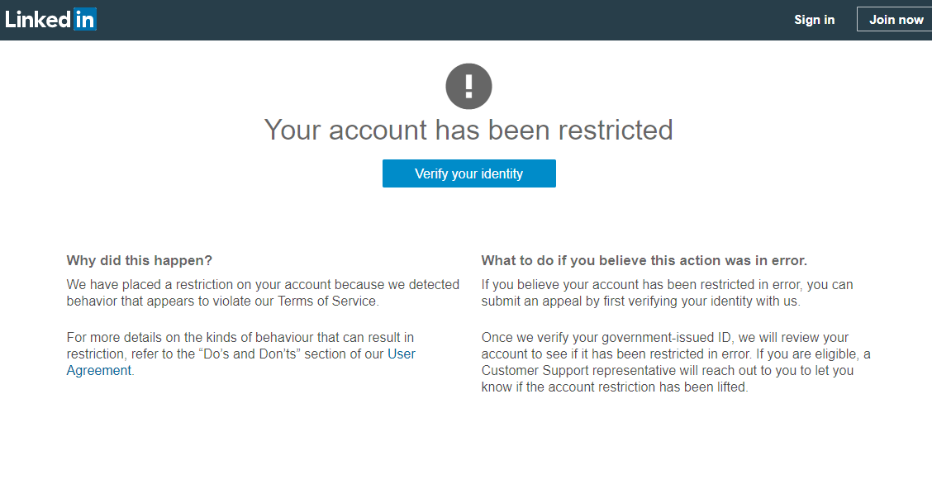Image resolution: width=932 pixels, height=489 pixels.
Task: Click the LinkedIn wordmark in the navbar
Action: [x=51, y=19]
